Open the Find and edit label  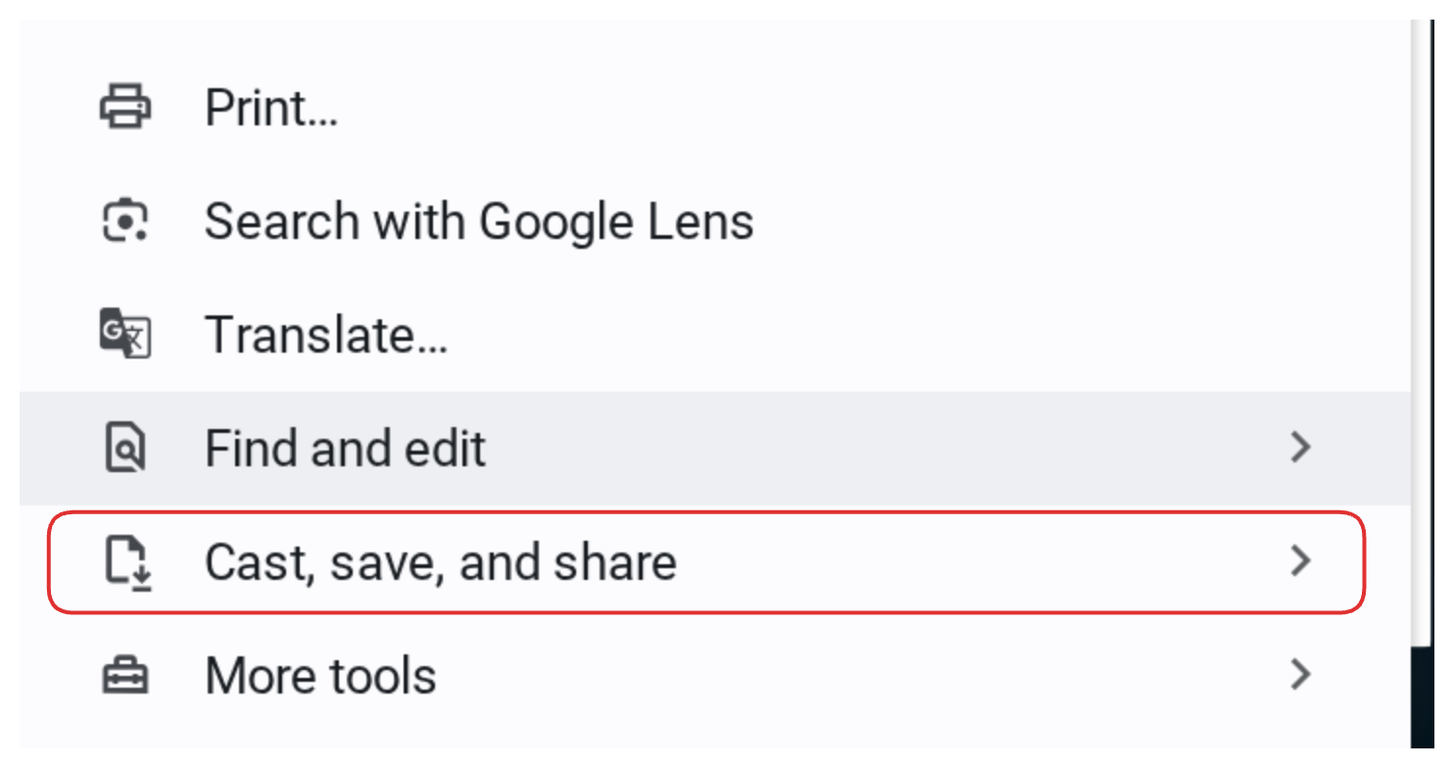click(345, 448)
